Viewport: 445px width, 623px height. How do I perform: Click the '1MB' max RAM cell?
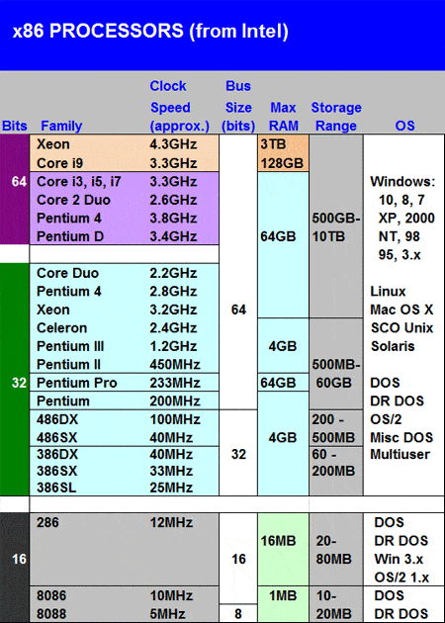tap(283, 595)
